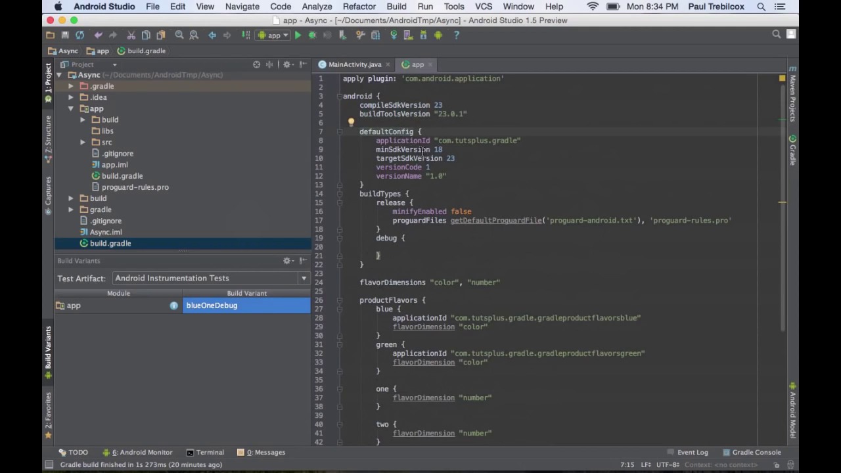Toggle the Terminal tool window

(205, 452)
